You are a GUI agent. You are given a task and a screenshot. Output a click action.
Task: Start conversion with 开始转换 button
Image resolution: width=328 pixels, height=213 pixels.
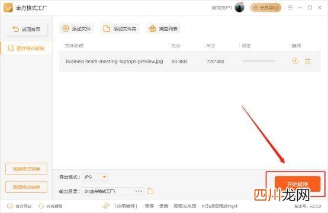297,184
